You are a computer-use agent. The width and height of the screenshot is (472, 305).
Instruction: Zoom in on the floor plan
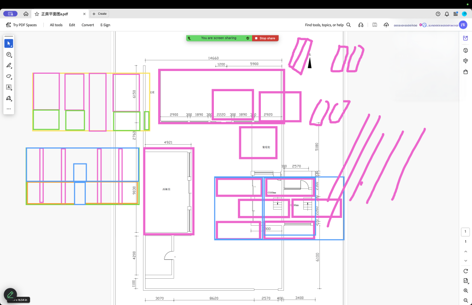[466, 291]
